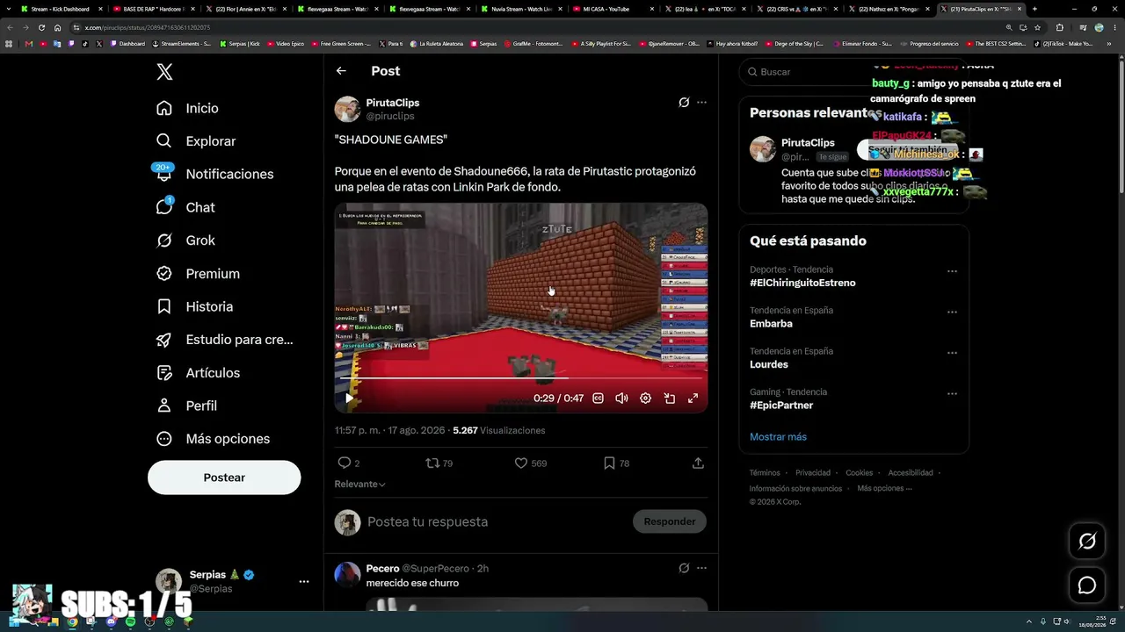The image size is (1125, 632).
Task: Open more options for #EpicPartner trend
Action: 952,394
